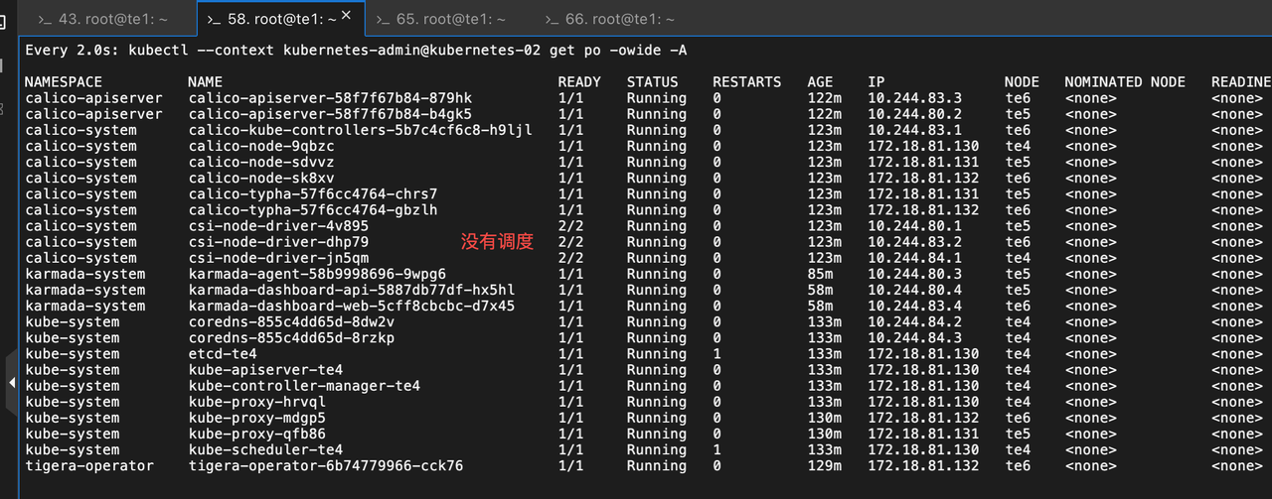Screen dimensions: 1272x499
Task: Click pod name kube-apiserver-te4
Action: (x=265, y=369)
